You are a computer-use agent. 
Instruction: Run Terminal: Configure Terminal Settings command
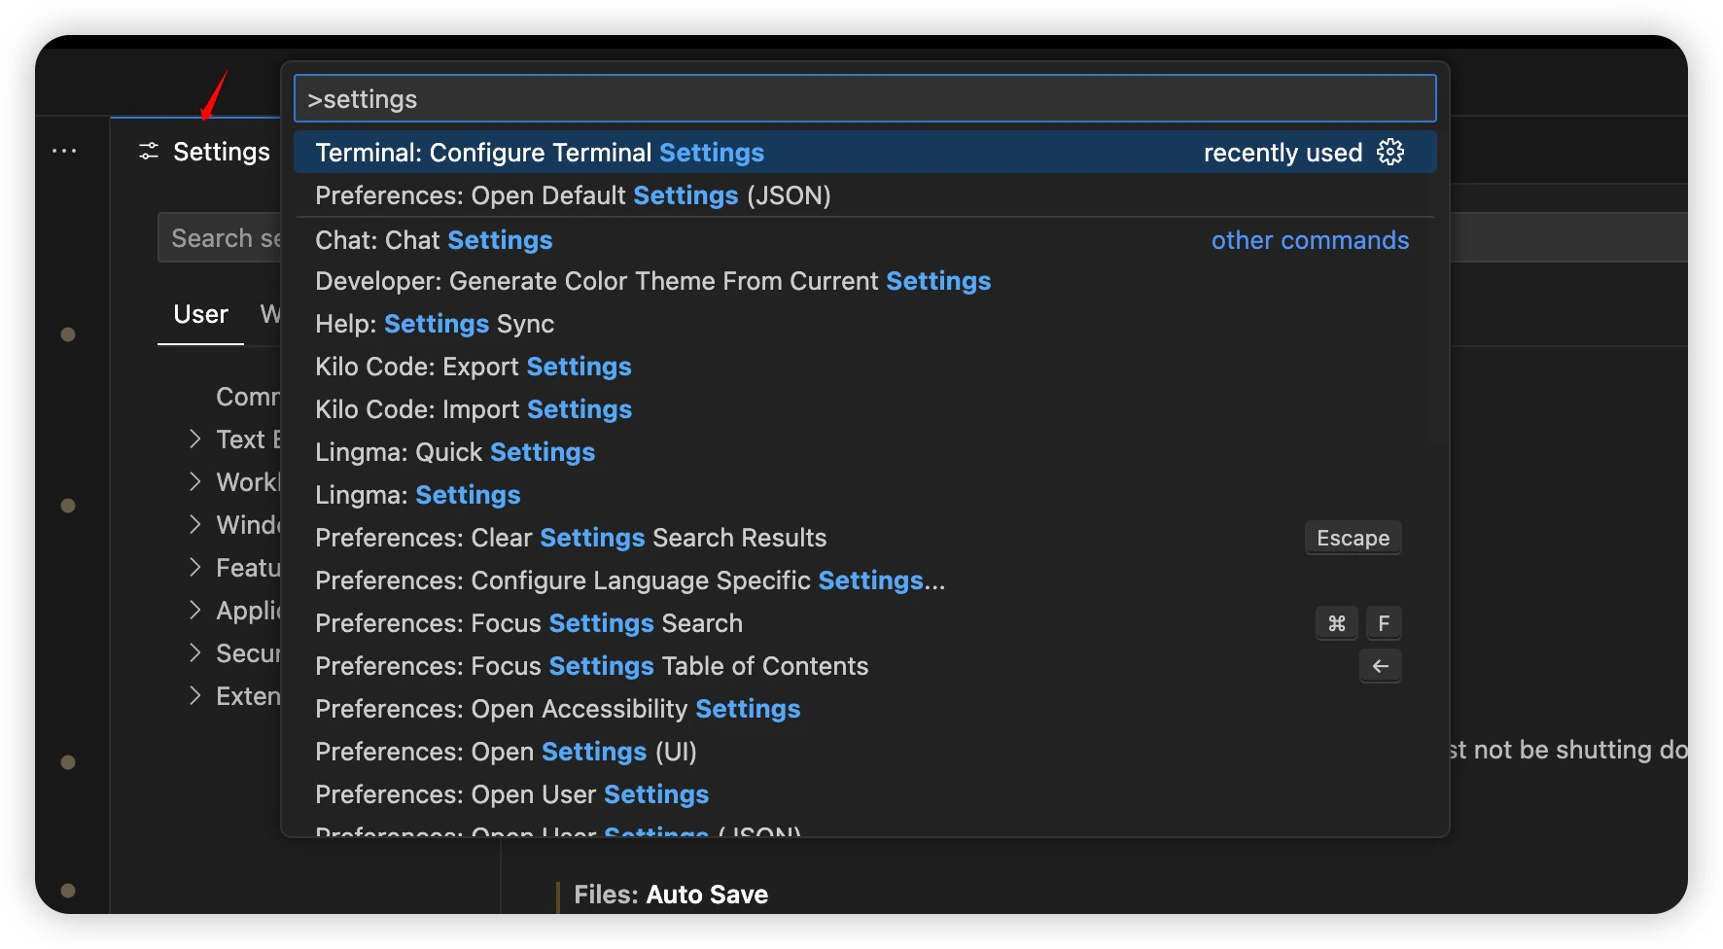(540, 153)
